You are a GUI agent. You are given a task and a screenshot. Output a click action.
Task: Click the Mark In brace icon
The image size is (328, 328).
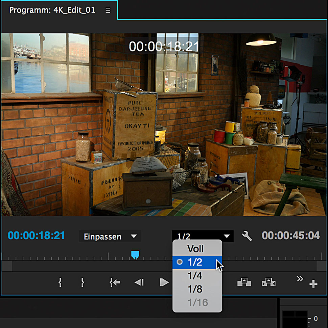point(60,282)
